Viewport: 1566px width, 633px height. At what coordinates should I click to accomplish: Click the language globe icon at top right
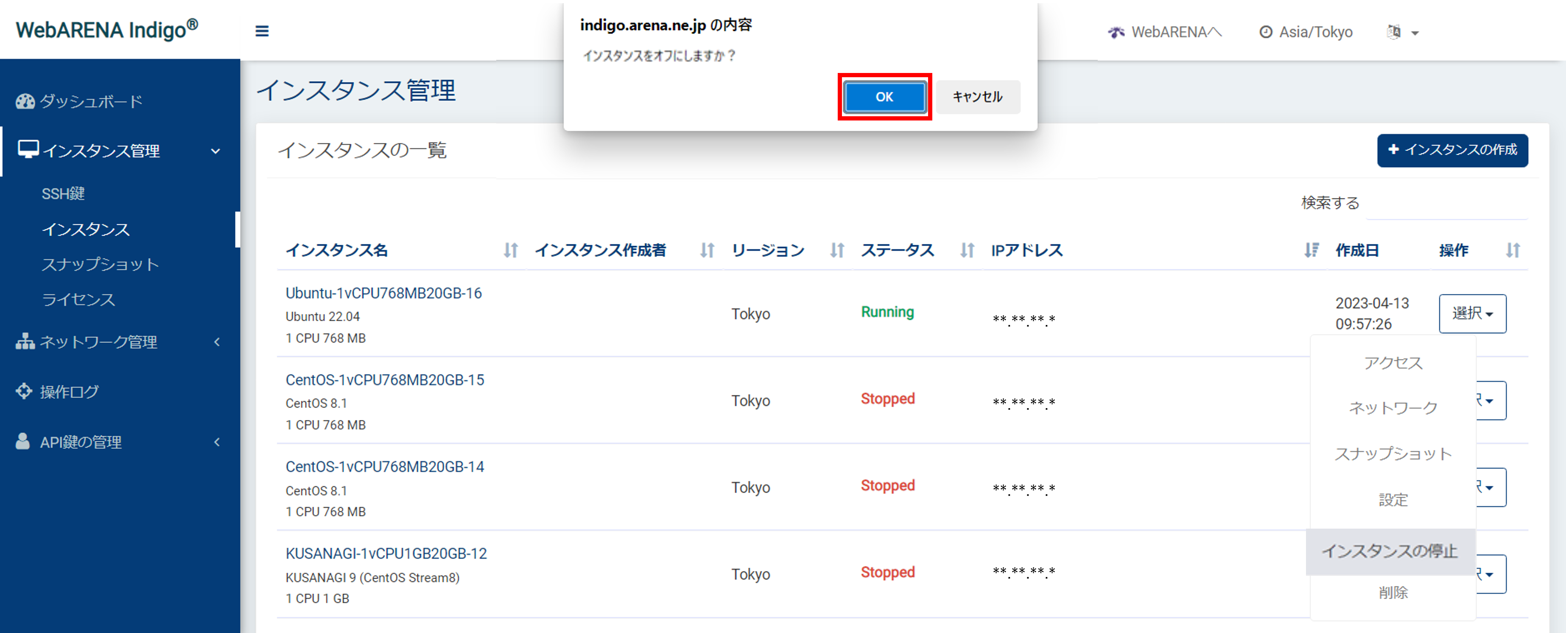point(1393,32)
